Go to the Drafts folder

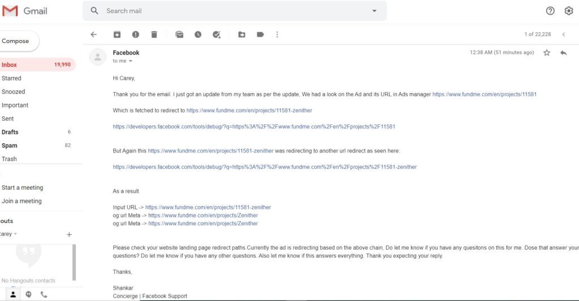pos(10,132)
